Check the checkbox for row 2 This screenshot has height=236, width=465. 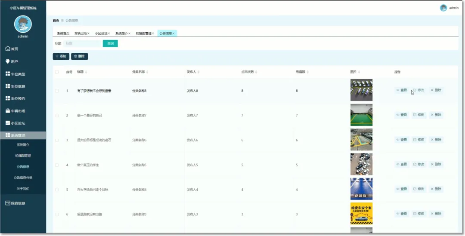tap(57, 116)
